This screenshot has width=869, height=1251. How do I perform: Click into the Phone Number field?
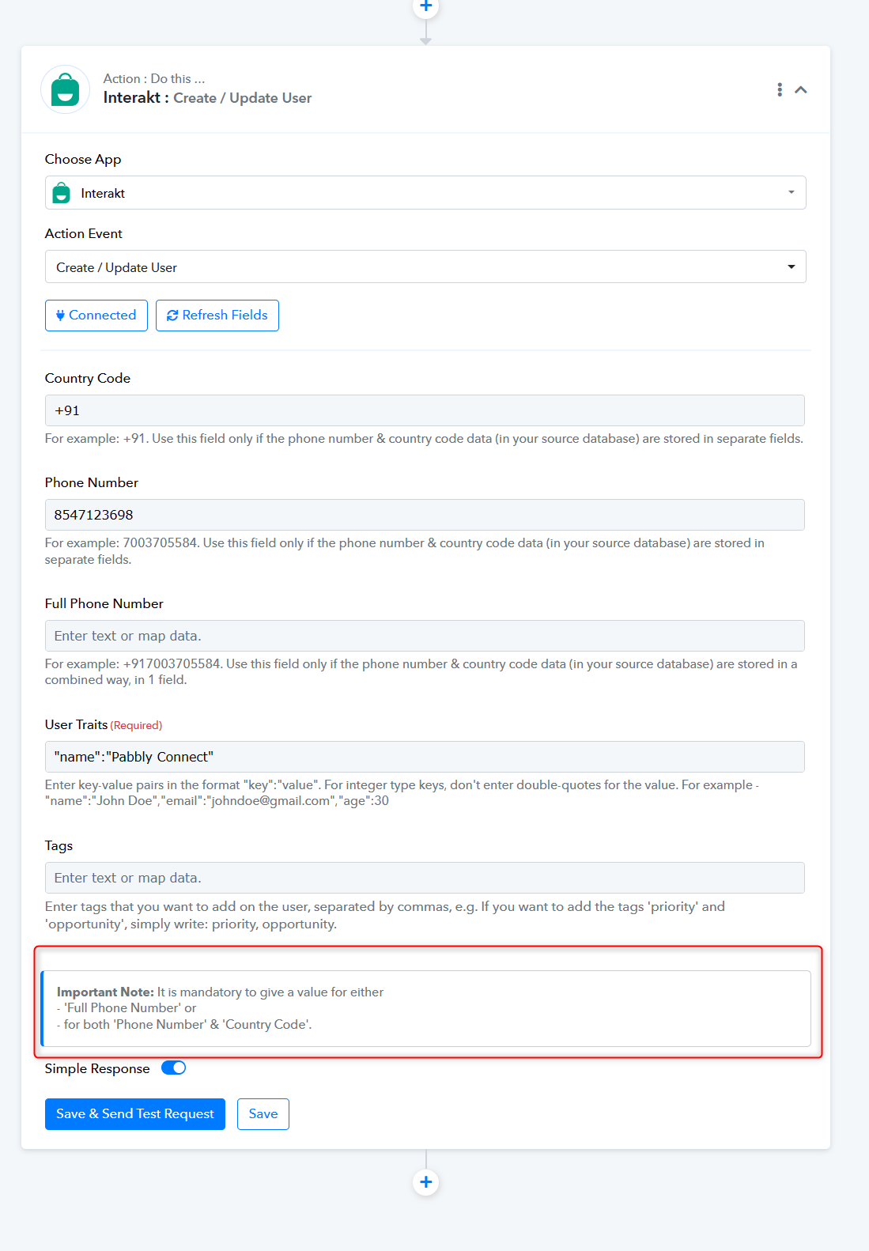(x=425, y=515)
